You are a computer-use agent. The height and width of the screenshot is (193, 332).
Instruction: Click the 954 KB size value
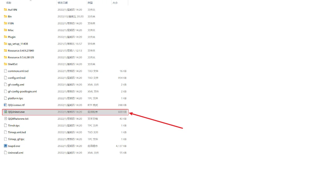tap(122, 78)
